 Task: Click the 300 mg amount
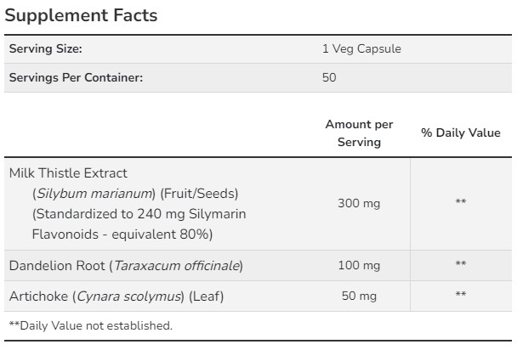click(x=359, y=203)
